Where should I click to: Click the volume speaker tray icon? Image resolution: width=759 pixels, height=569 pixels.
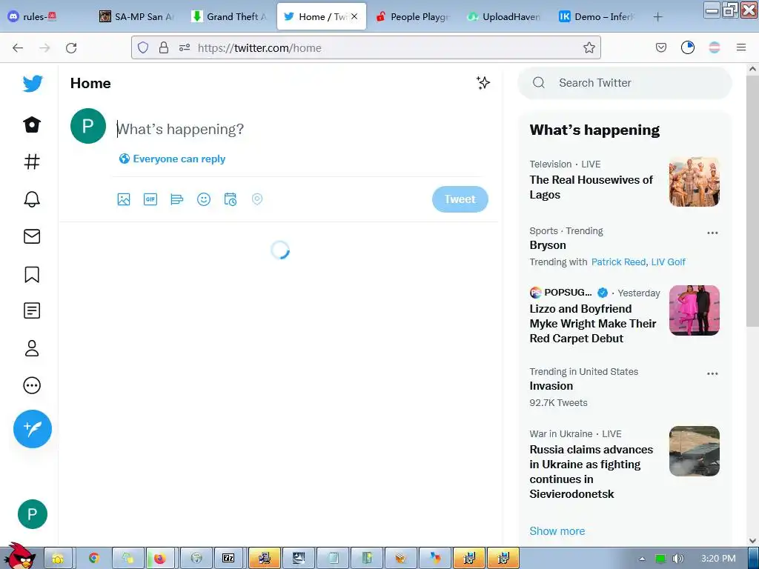678,559
